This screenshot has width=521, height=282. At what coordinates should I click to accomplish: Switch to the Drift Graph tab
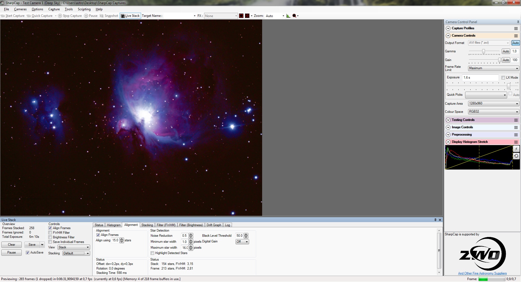tap(214, 225)
